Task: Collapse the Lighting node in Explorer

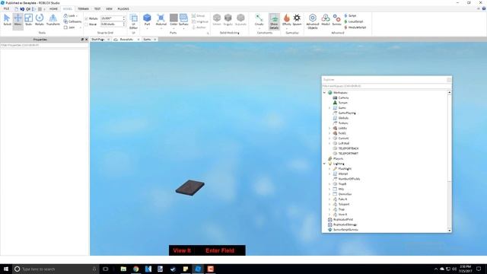Action: (325, 164)
